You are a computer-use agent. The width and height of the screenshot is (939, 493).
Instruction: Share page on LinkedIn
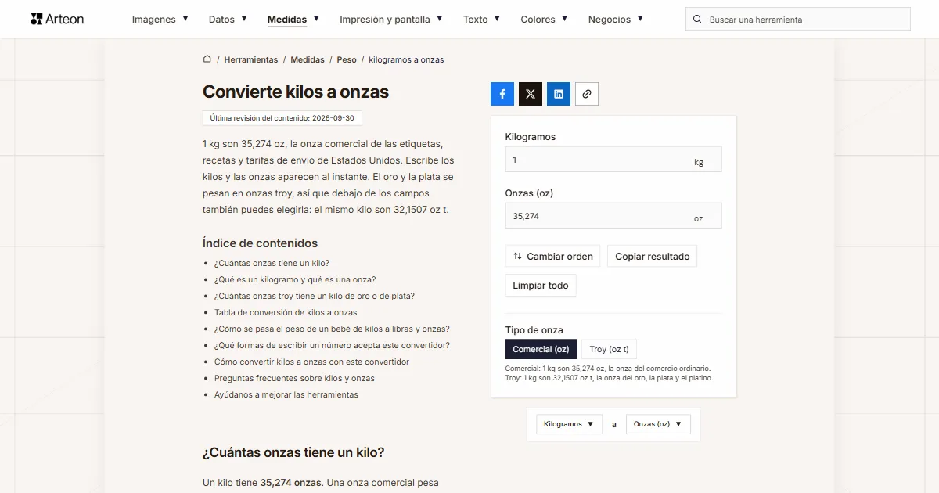point(559,94)
